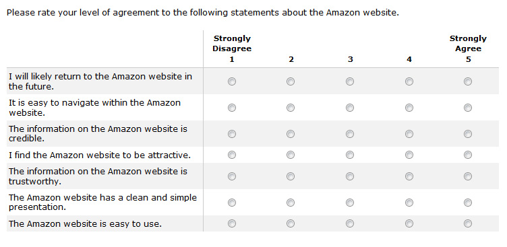
Task: Mark rating 2 for information is credible
Action: pyautogui.click(x=291, y=134)
